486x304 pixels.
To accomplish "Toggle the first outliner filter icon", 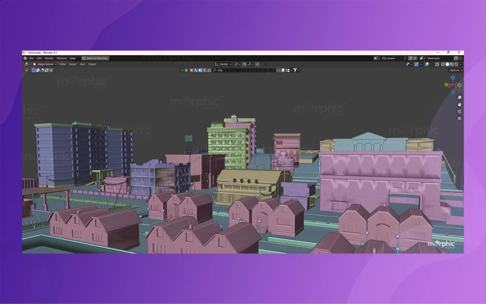I will pos(192,70).
